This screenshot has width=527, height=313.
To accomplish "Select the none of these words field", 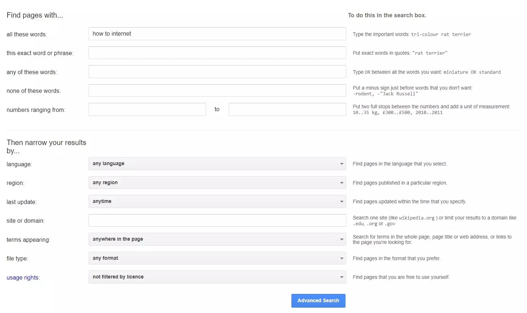I will coord(217,90).
